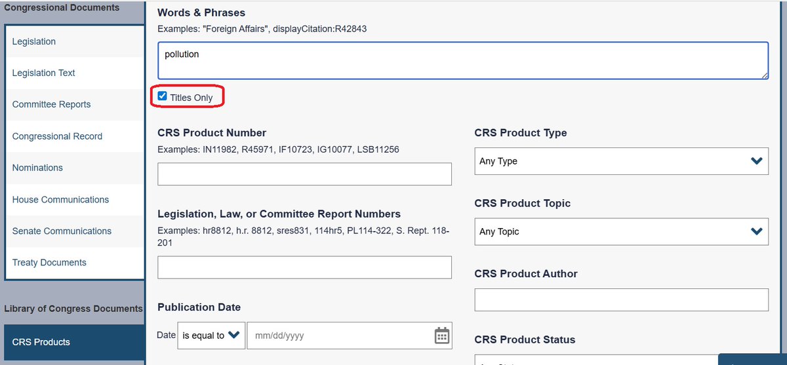Screen dimensions: 787x365
Task: Click the Legislation, Law, or Committee Report Numbers field
Action: pos(304,267)
